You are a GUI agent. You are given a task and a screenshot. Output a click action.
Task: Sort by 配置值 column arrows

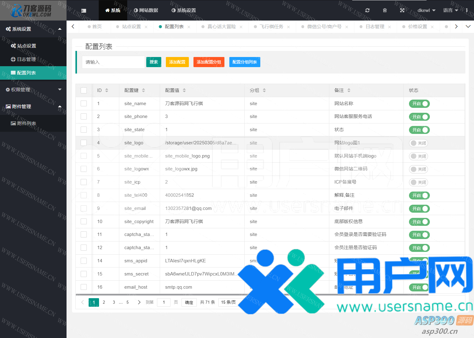[x=184, y=90]
